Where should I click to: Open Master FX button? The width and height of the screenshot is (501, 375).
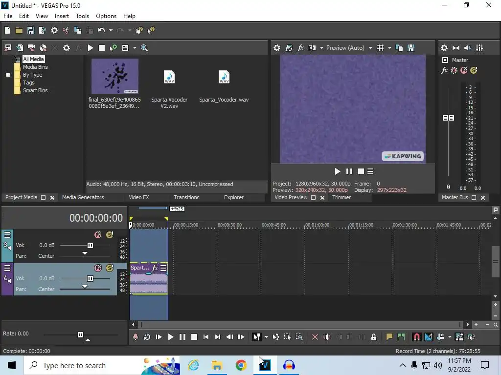point(444,70)
